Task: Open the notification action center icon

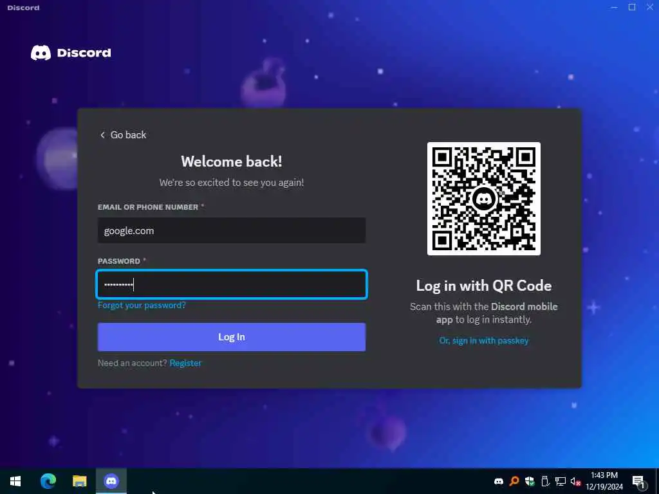Action: click(x=638, y=481)
